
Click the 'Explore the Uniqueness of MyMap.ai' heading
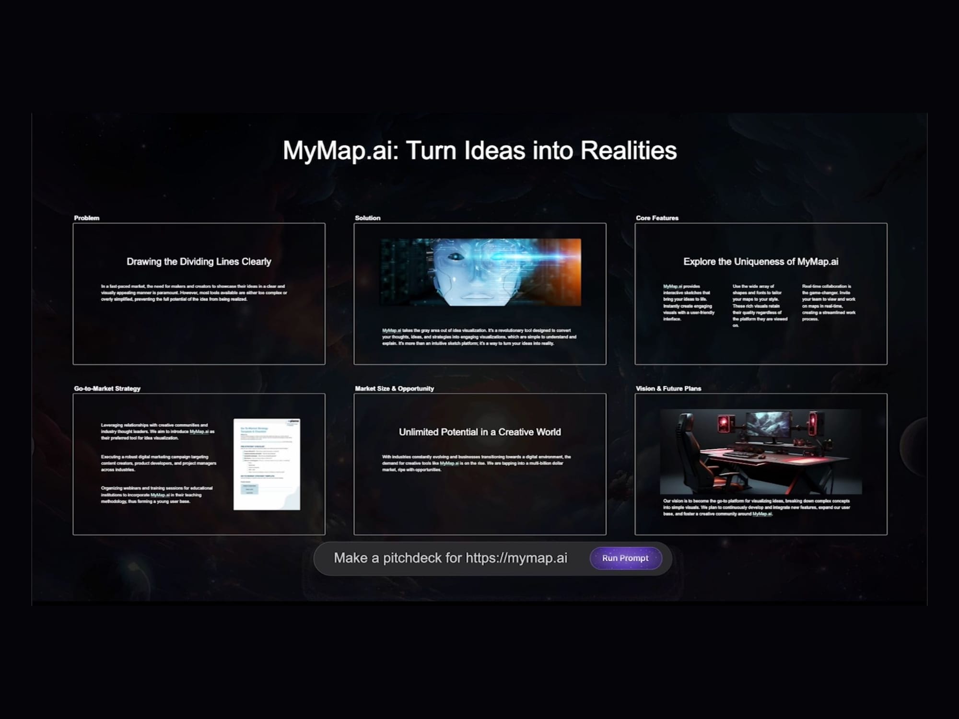click(x=761, y=262)
